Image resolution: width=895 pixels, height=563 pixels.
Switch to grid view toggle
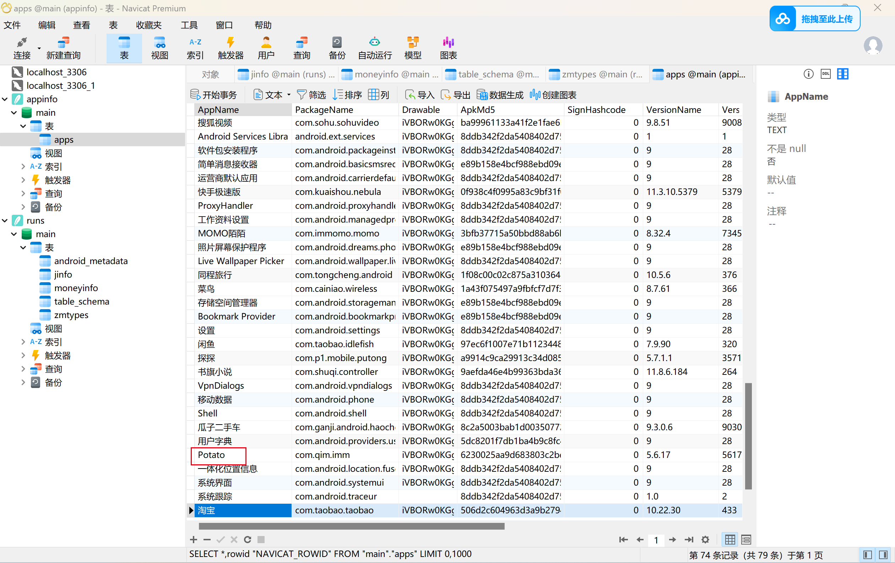(729, 539)
